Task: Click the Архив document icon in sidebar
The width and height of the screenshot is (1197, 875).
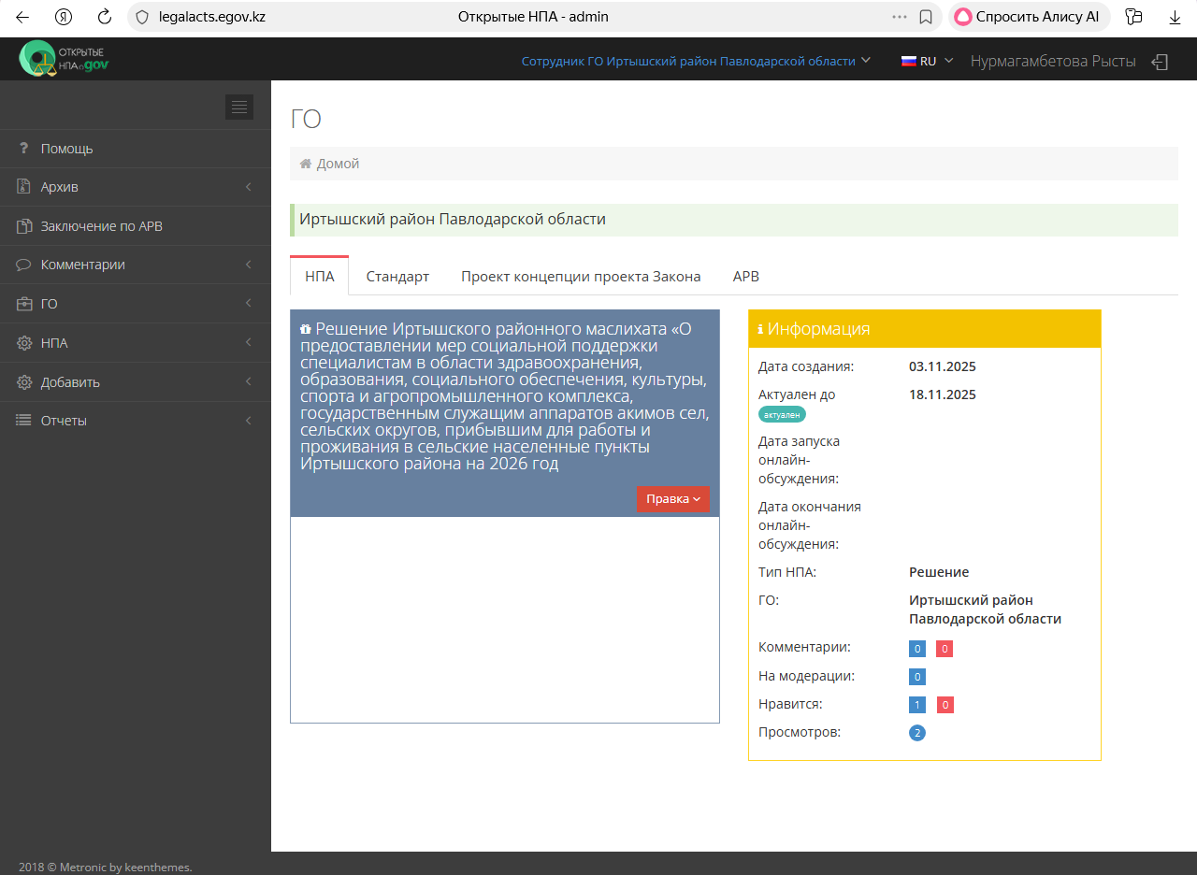Action: tap(21, 186)
